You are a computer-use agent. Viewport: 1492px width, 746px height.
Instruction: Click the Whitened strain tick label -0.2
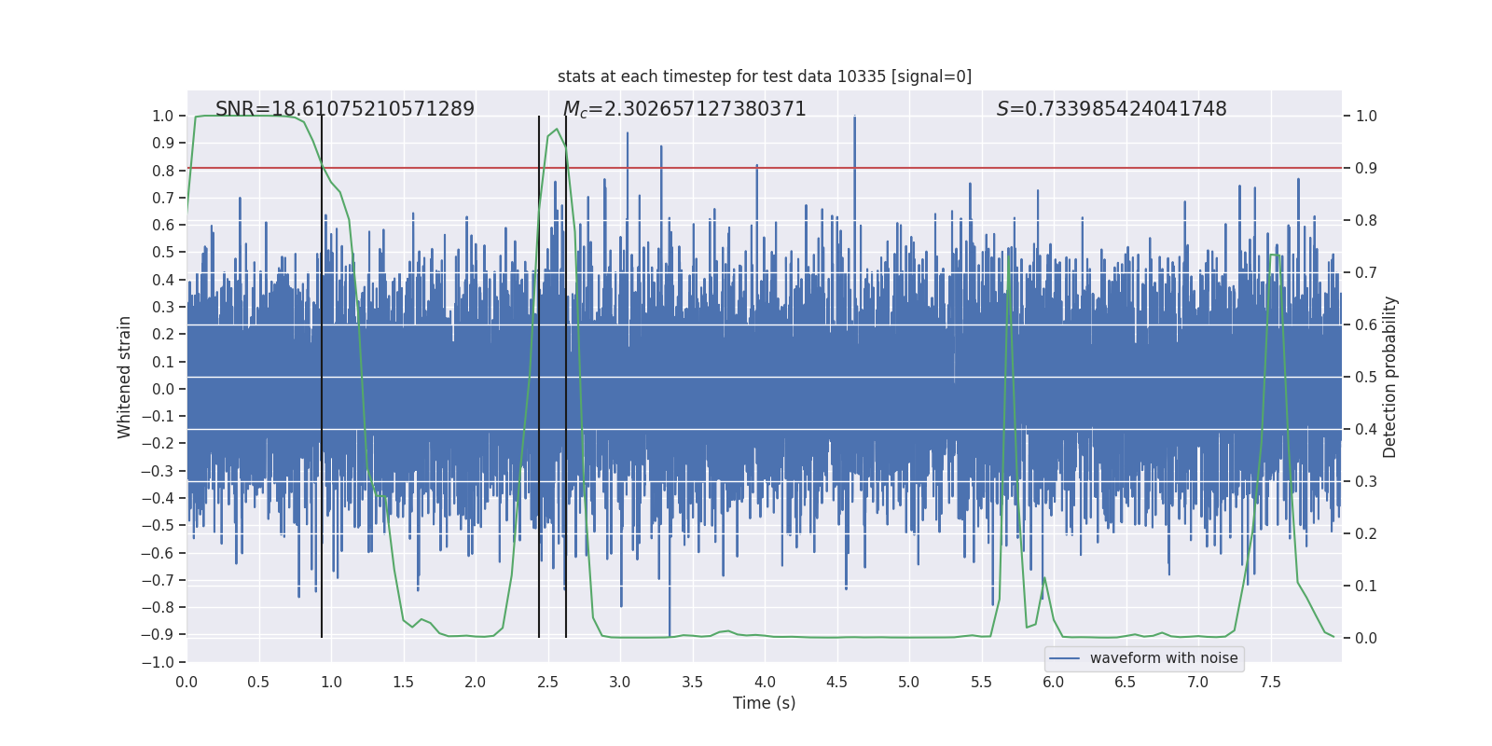158,444
